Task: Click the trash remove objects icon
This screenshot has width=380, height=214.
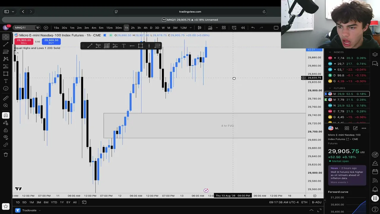Action: pos(6,155)
